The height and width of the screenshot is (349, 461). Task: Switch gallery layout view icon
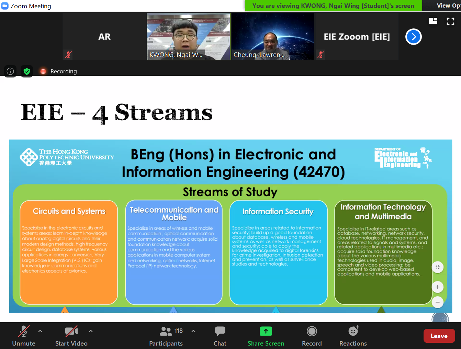[433, 21]
